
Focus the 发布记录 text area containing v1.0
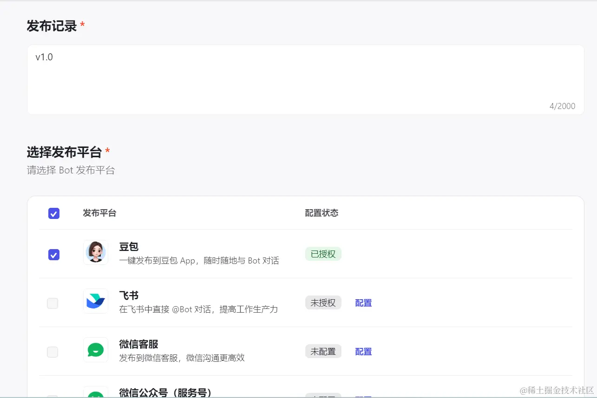point(305,80)
